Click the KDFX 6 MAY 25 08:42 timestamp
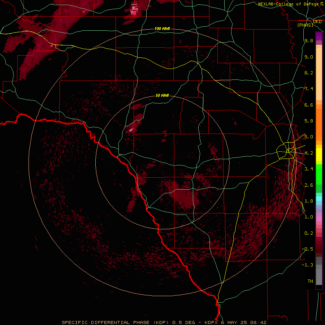 click(x=235, y=322)
